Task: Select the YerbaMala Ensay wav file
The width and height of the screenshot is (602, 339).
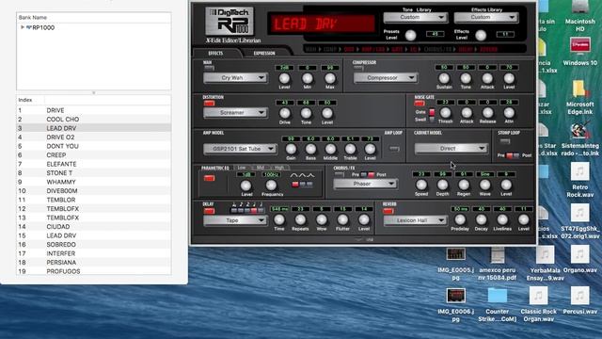Action: tap(545, 254)
